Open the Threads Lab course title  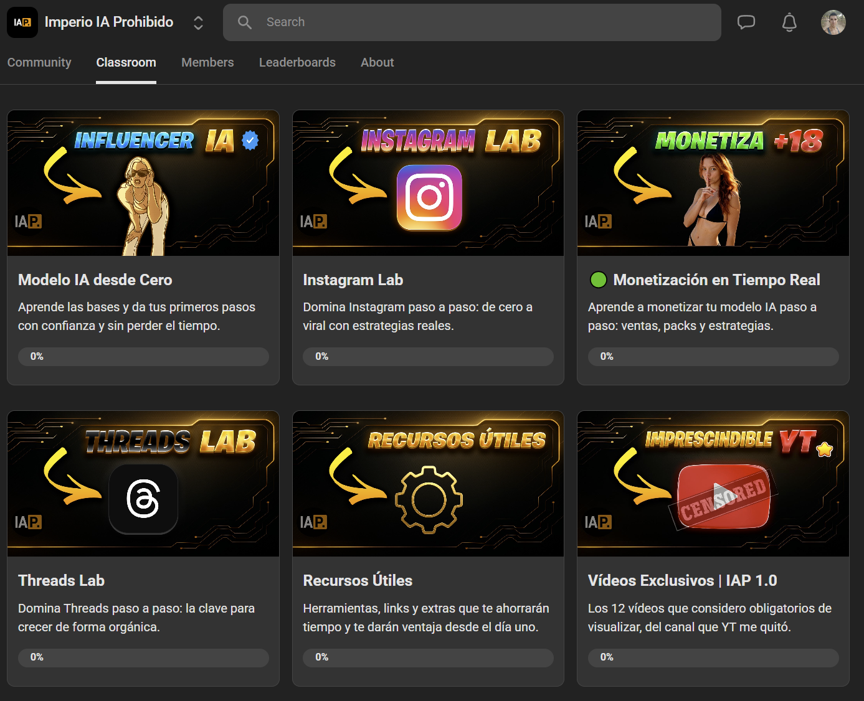click(x=62, y=581)
